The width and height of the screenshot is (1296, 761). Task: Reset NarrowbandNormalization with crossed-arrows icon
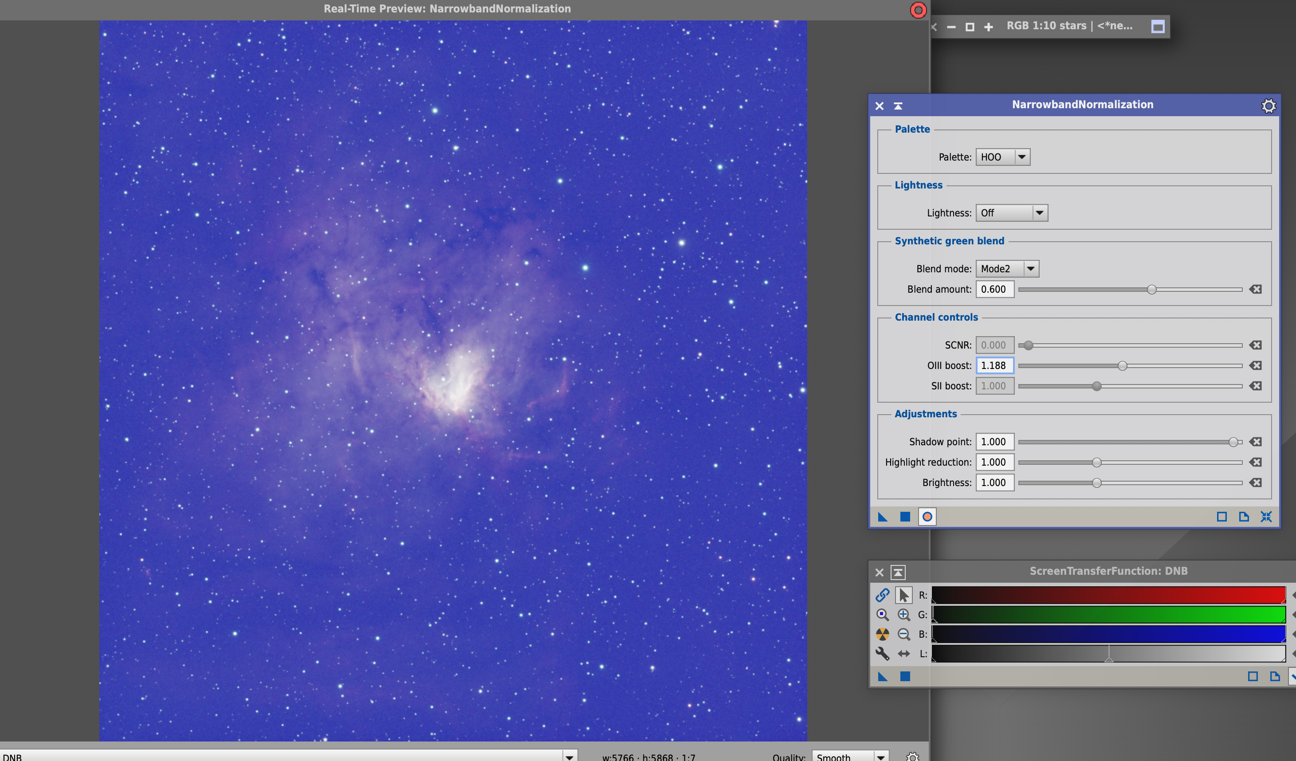coord(1266,517)
